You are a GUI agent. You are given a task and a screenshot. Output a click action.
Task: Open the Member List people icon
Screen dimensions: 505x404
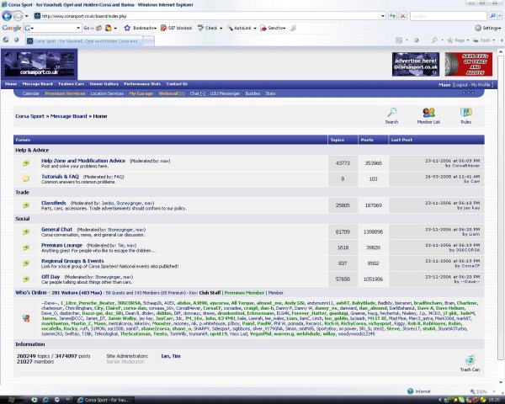pyautogui.click(x=428, y=113)
